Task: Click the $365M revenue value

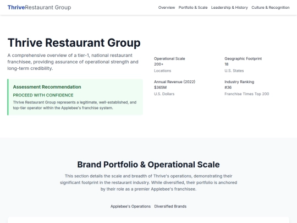Action: pyautogui.click(x=160, y=88)
